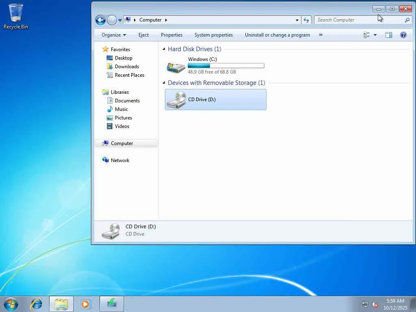The width and height of the screenshot is (416, 312).
Task: Open the Videos library
Action: [x=122, y=126]
